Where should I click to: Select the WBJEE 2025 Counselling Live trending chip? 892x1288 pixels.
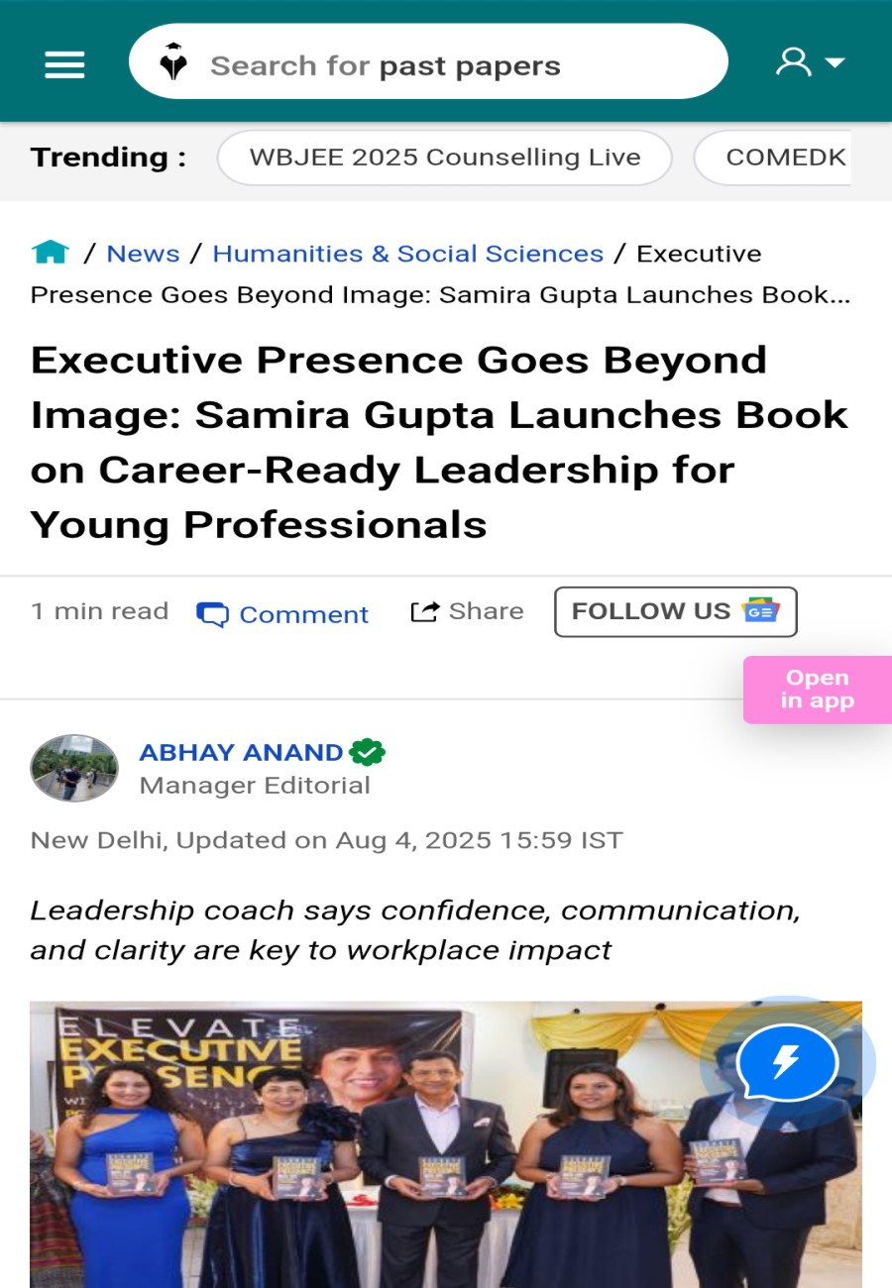pos(443,157)
